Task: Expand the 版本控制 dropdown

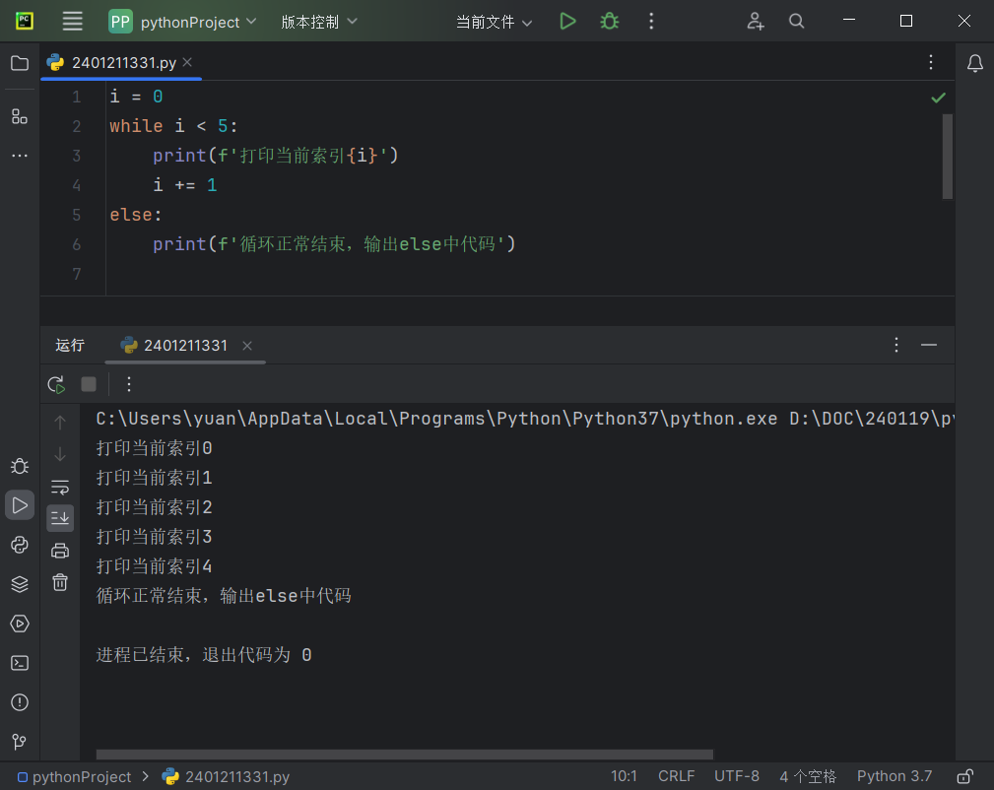Action: click(319, 22)
